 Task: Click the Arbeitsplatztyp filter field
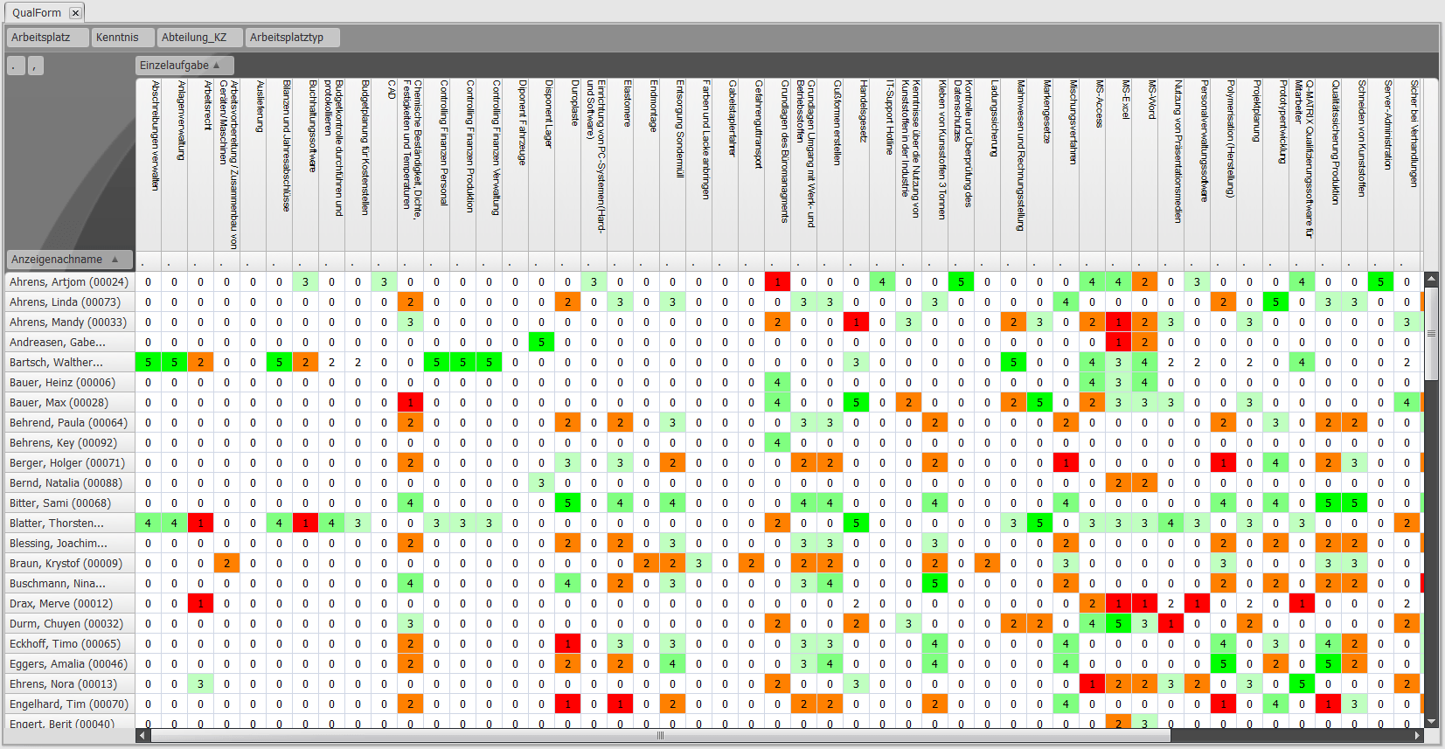pos(291,38)
